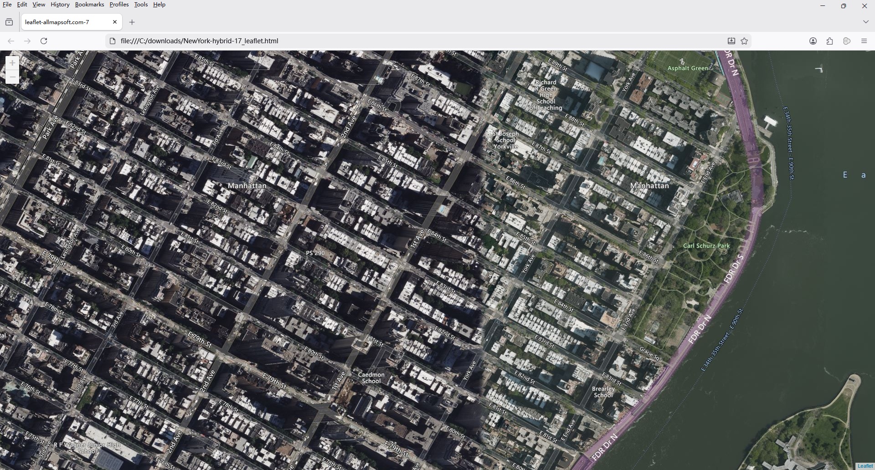Reload the current map page
This screenshot has height=470, width=875.
point(44,41)
